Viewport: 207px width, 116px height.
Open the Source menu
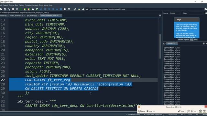tap(12, 5)
